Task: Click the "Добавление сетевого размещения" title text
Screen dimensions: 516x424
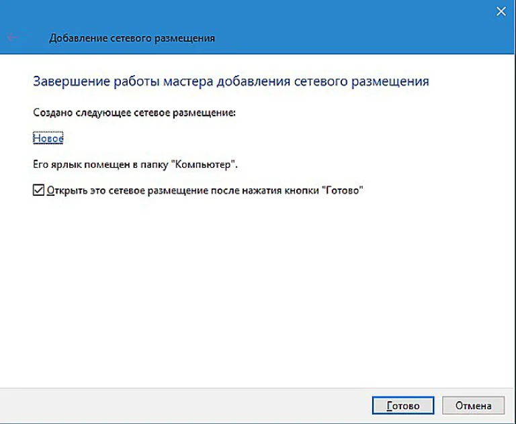Action: 132,38
